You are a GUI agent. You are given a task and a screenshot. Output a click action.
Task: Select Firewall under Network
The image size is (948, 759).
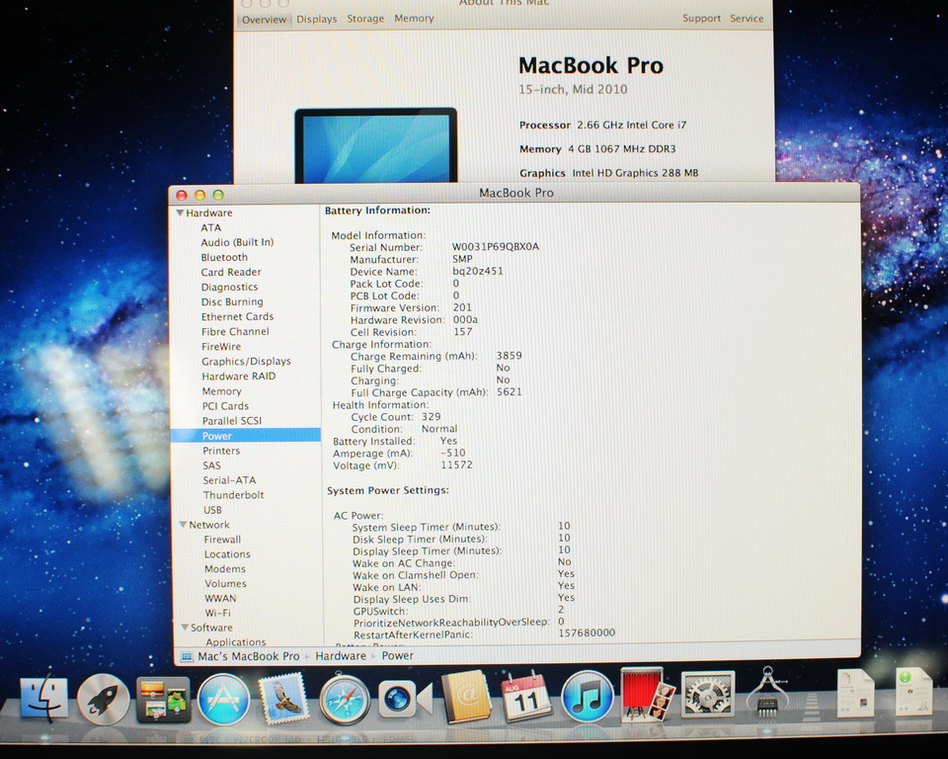(222, 540)
